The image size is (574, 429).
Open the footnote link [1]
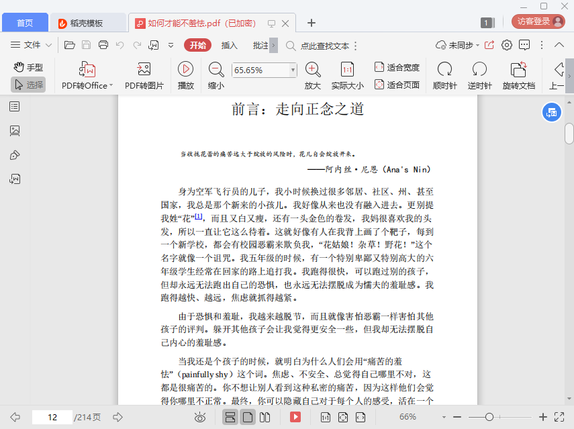click(198, 216)
